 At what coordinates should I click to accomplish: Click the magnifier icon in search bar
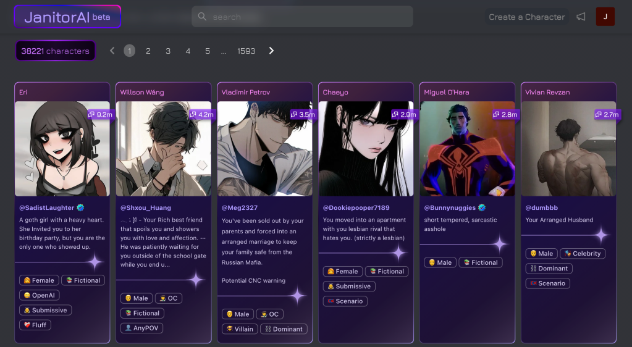click(203, 17)
